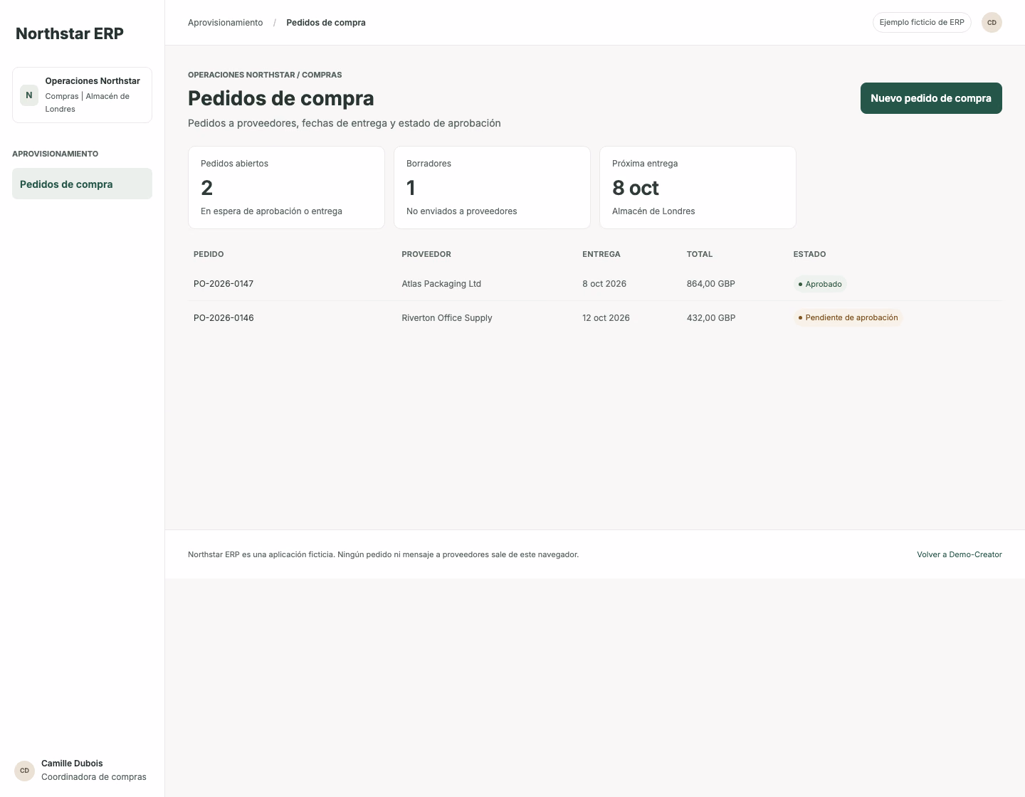Select the Operaciones Northstar workspace card
The height and width of the screenshot is (797, 1025).
click(82, 95)
